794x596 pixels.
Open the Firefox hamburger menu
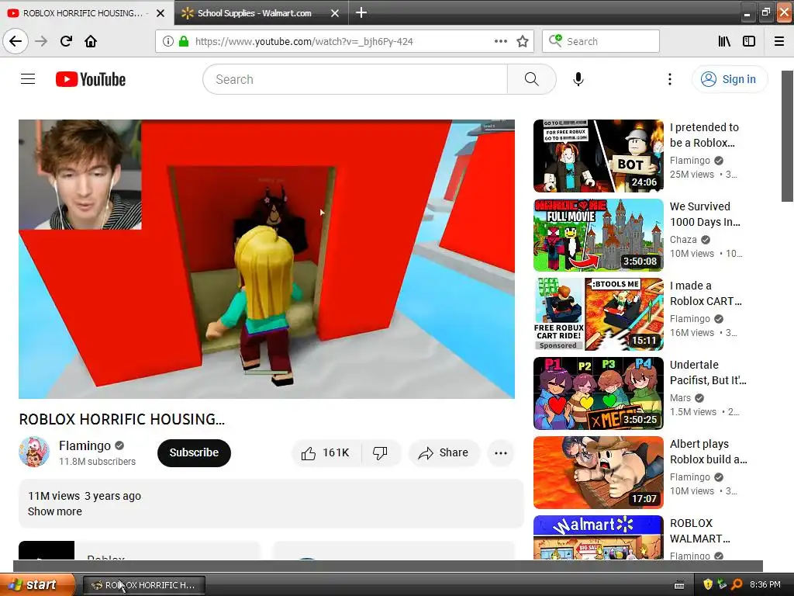pyautogui.click(x=779, y=41)
